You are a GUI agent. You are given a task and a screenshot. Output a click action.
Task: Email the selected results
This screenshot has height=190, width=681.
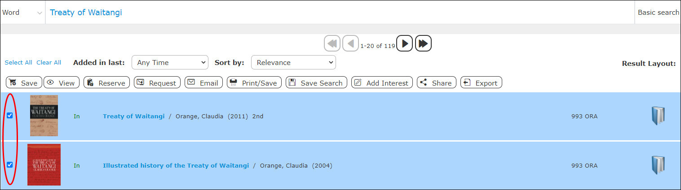pyautogui.click(x=203, y=83)
